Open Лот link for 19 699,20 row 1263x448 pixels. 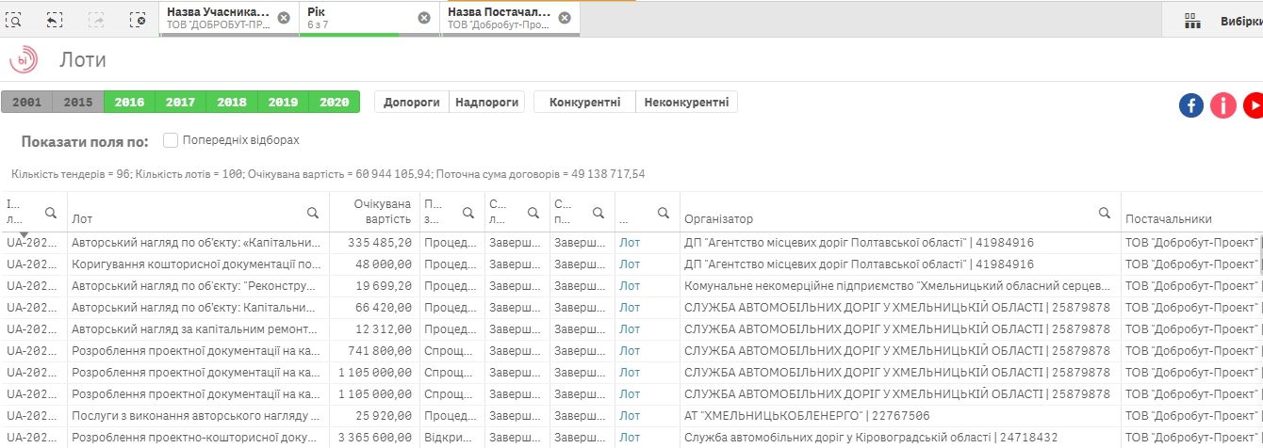(629, 285)
